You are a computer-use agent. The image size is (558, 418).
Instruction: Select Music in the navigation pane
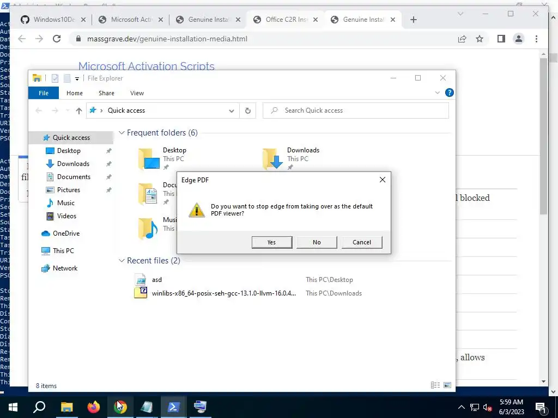[65, 203]
